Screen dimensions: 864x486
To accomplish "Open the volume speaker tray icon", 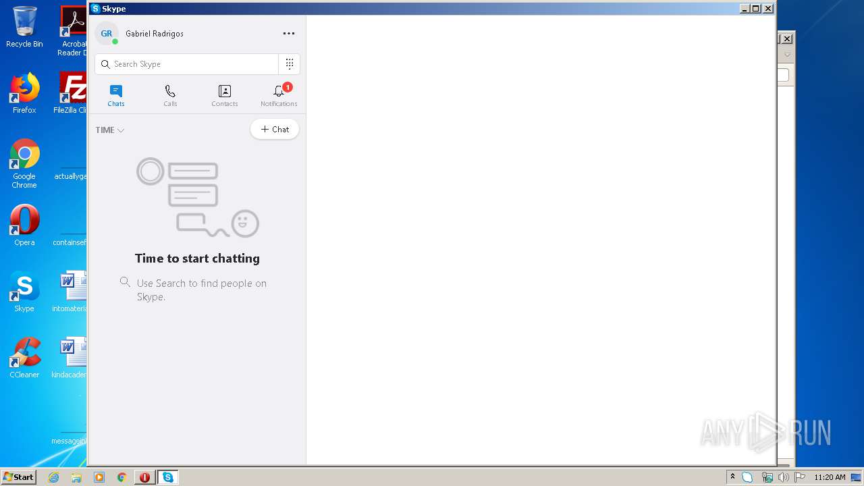I will pyautogui.click(x=783, y=477).
